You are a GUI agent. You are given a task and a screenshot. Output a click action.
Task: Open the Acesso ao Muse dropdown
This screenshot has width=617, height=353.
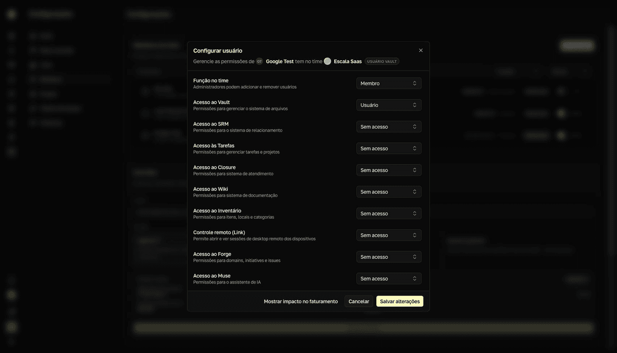tap(389, 278)
